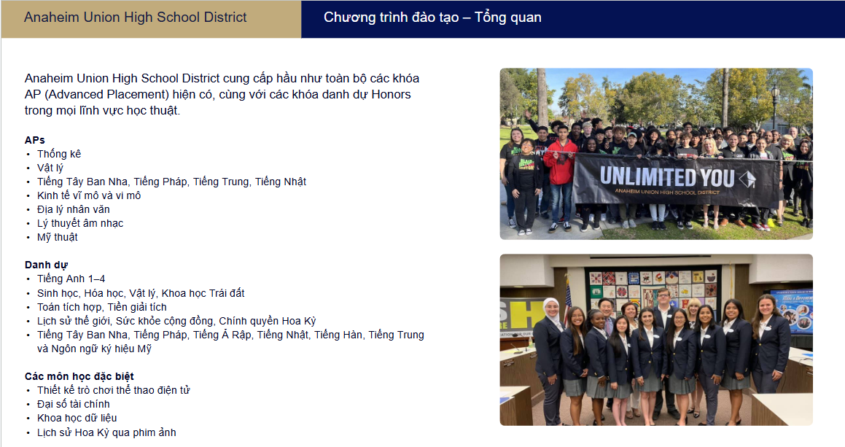
Task: Click the intro paragraph about AP courses
Action: click(x=222, y=94)
